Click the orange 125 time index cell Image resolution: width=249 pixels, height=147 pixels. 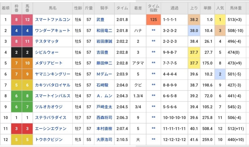click(154, 20)
